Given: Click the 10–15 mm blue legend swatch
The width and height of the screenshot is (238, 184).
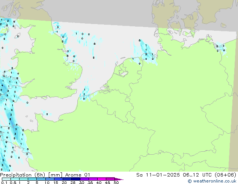Looking at the screenshot, I should pyautogui.click(x=50, y=179).
